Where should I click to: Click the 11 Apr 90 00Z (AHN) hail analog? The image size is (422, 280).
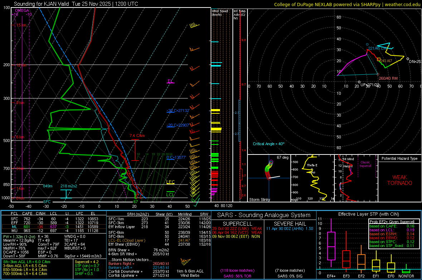[x=290, y=229]
